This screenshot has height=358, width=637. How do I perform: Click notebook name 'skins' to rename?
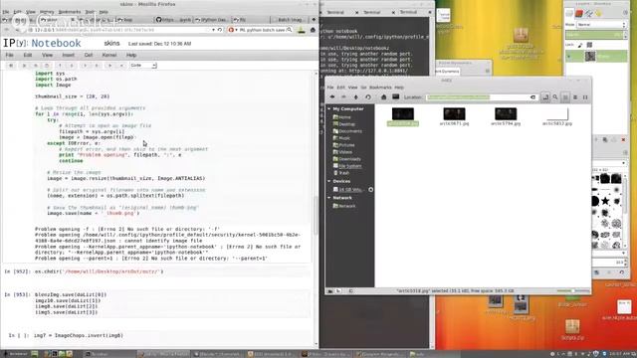pyautogui.click(x=111, y=43)
